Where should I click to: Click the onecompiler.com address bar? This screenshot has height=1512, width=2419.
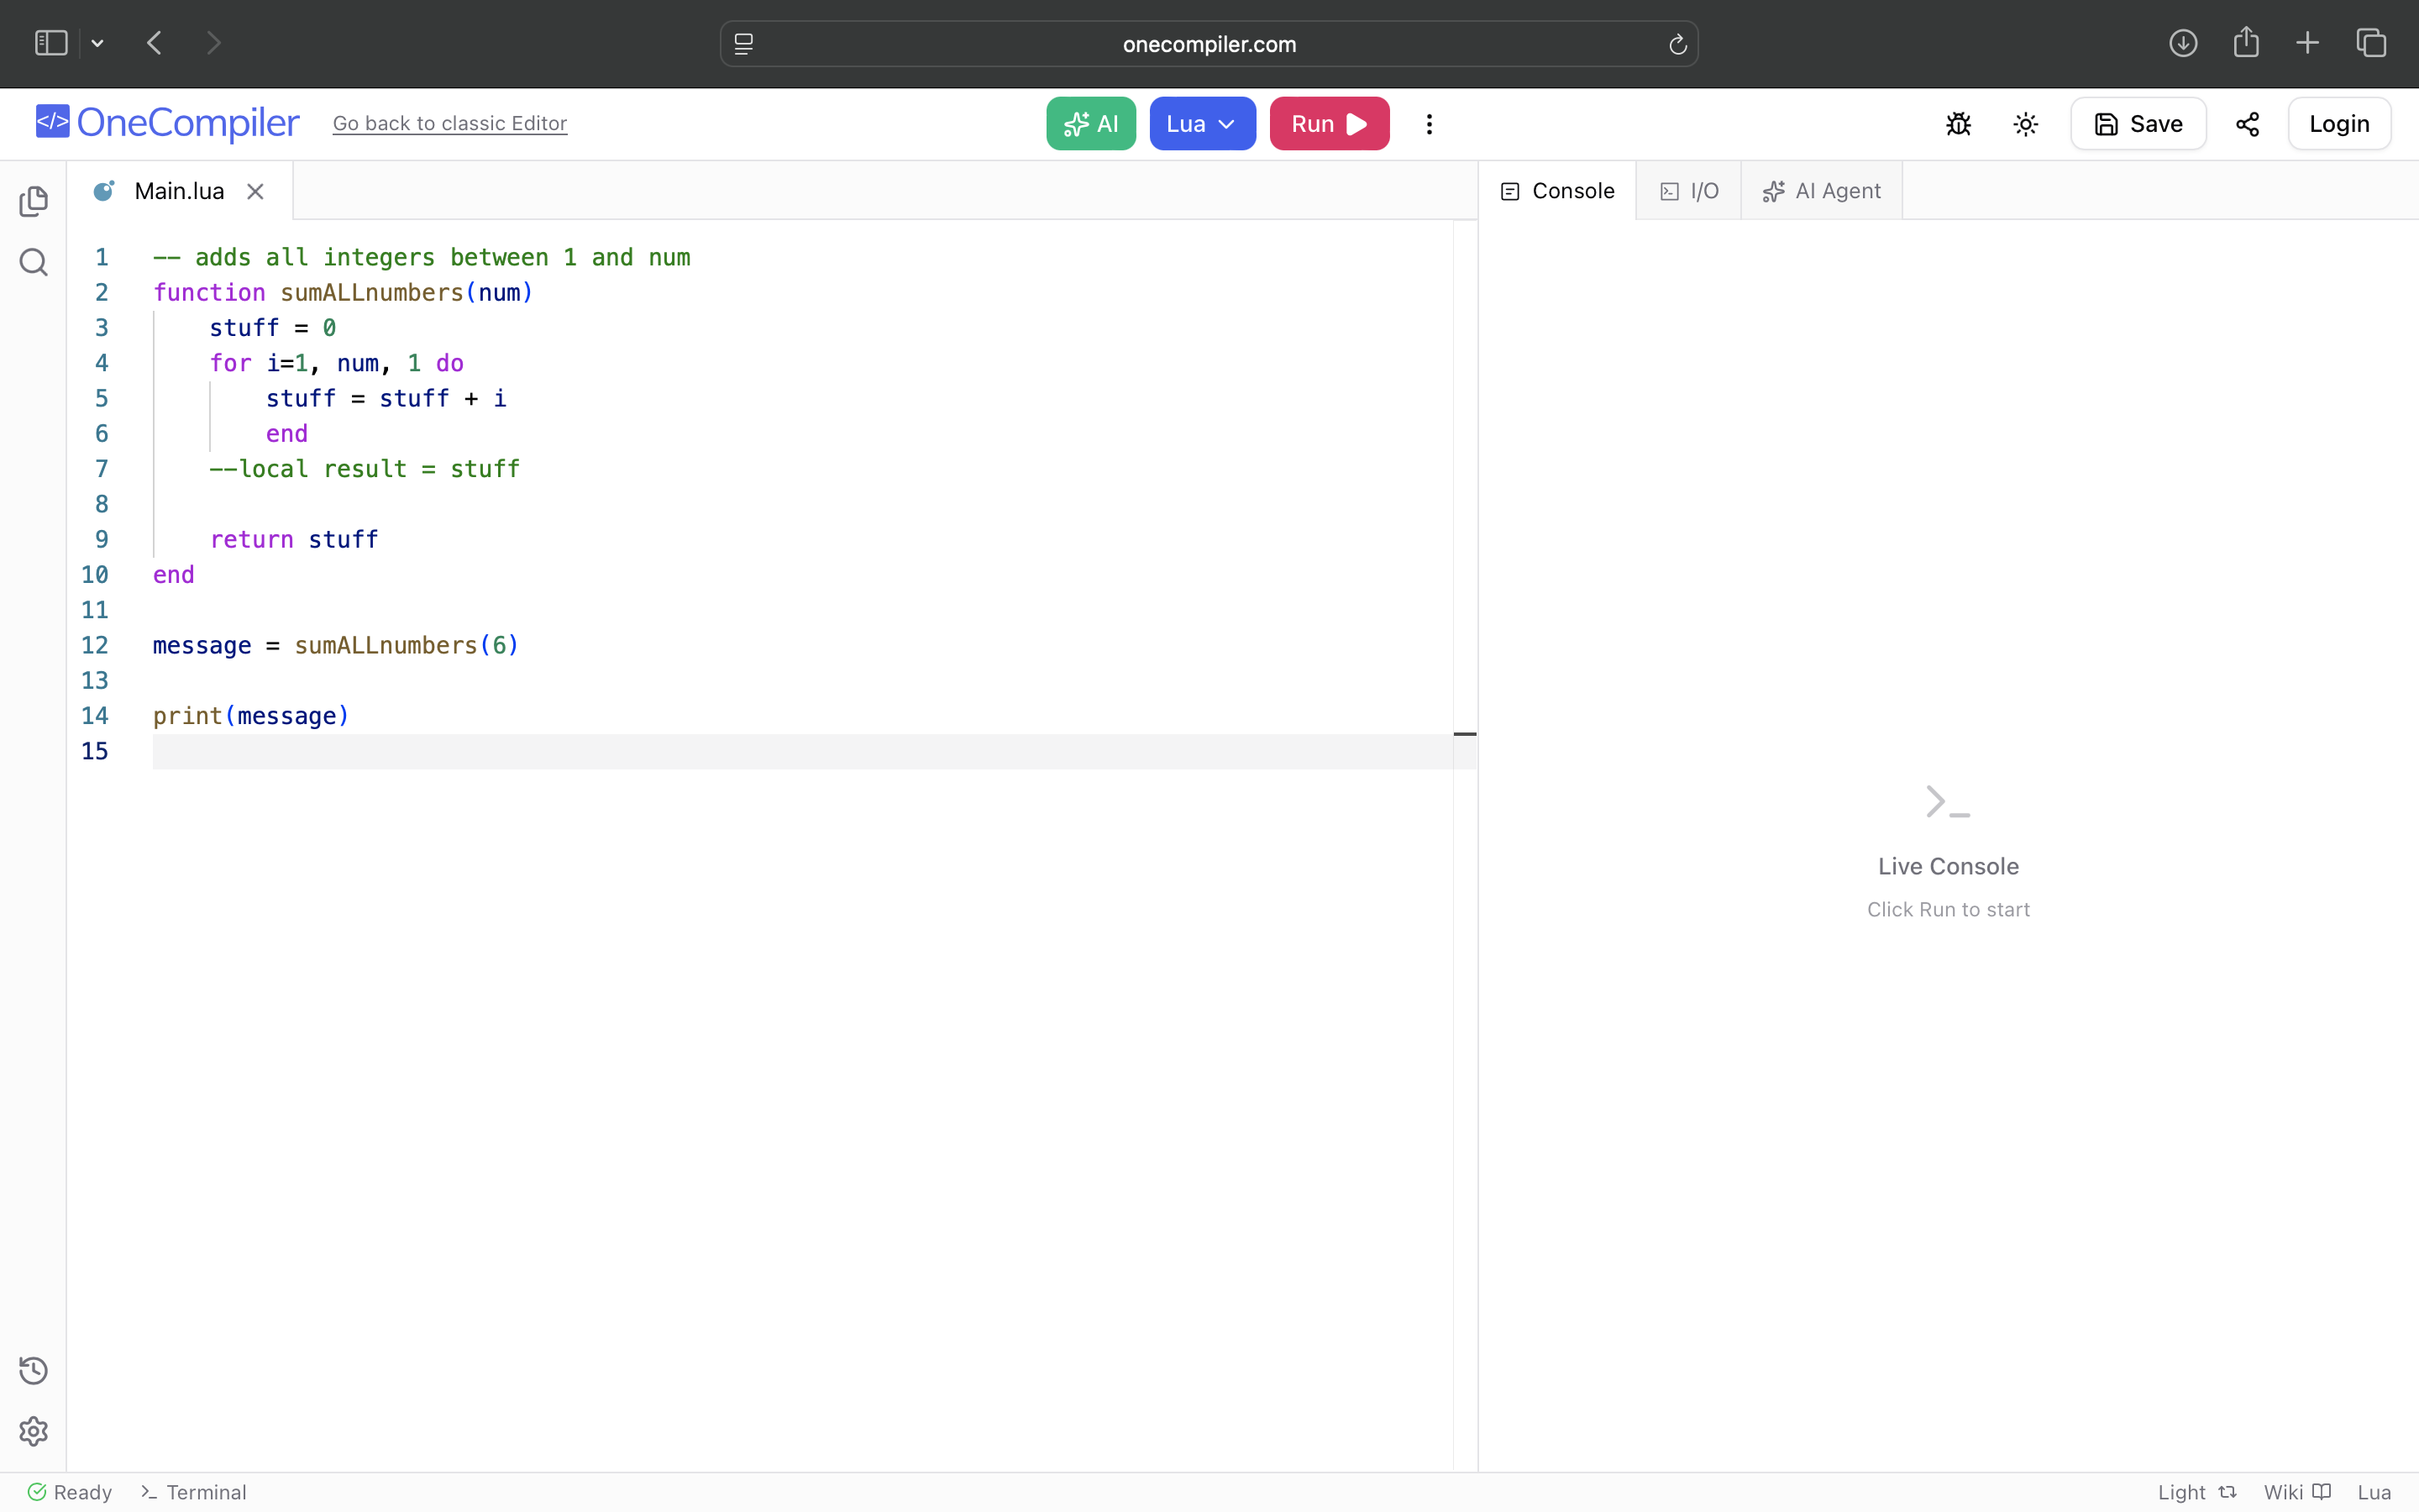tap(1209, 44)
